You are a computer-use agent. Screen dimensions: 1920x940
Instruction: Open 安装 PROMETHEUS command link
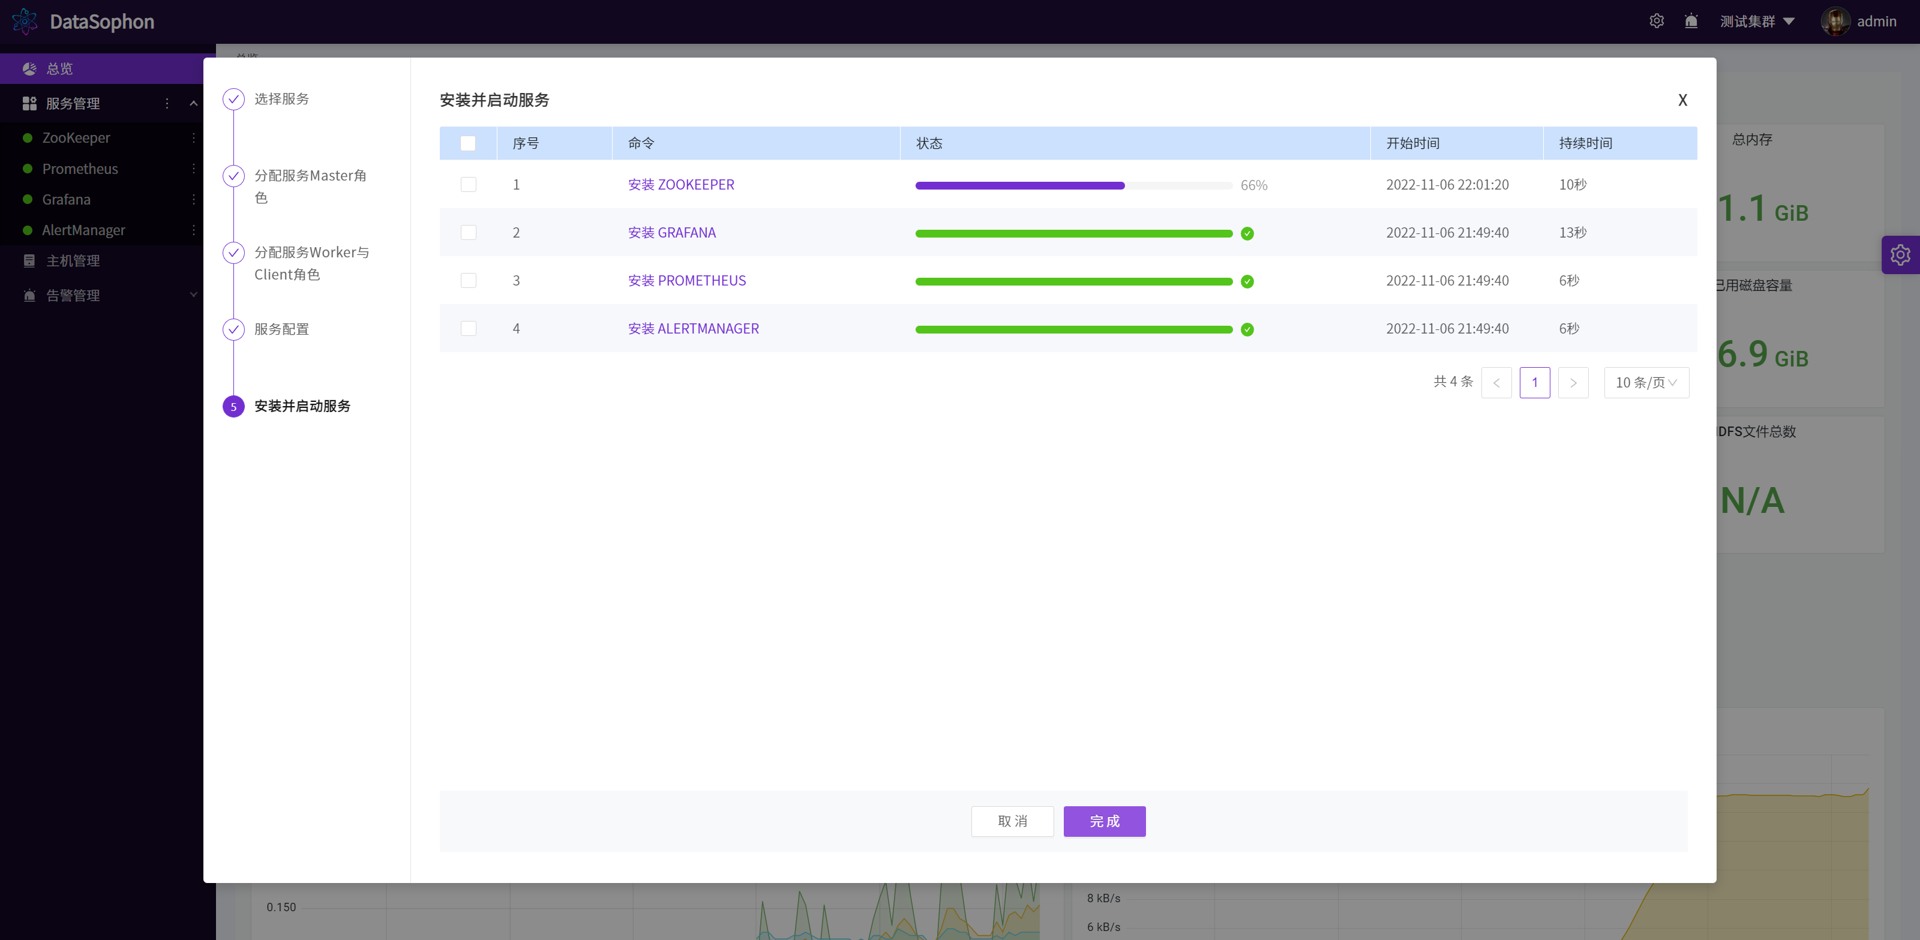[686, 280]
